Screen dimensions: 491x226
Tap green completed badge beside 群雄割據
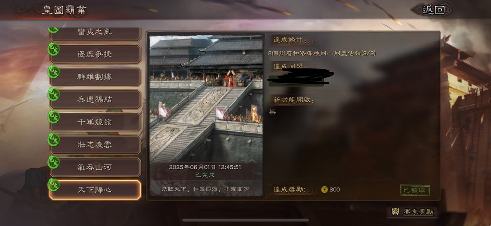(x=53, y=71)
